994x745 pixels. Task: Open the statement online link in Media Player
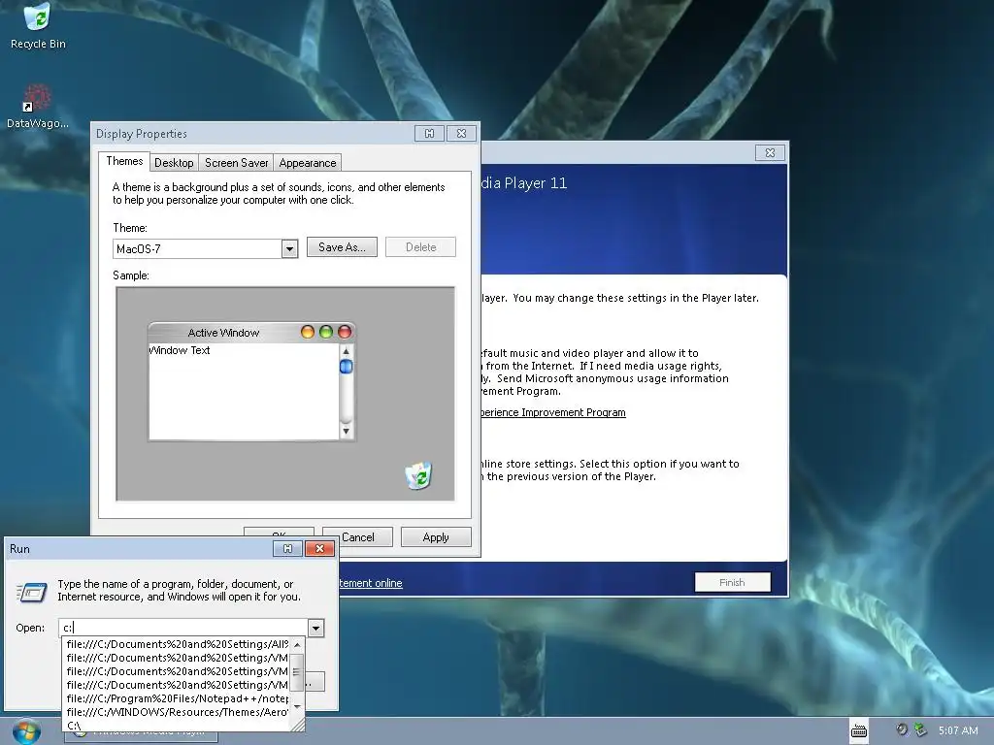(370, 583)
